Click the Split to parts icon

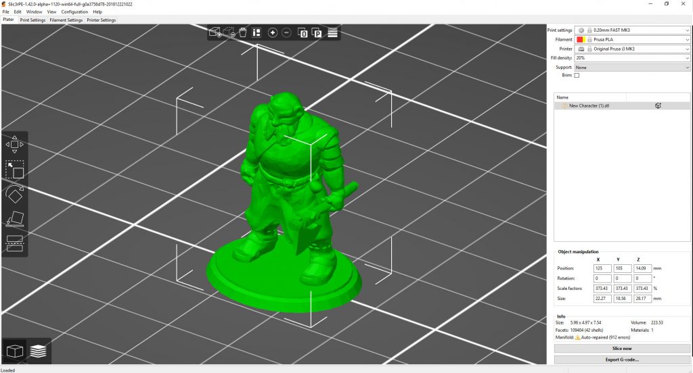(x=317, y=32)
